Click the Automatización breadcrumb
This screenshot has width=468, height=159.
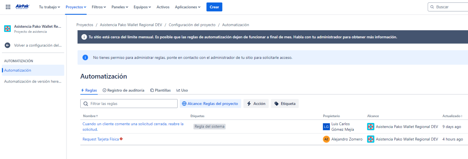pos(235,25)
